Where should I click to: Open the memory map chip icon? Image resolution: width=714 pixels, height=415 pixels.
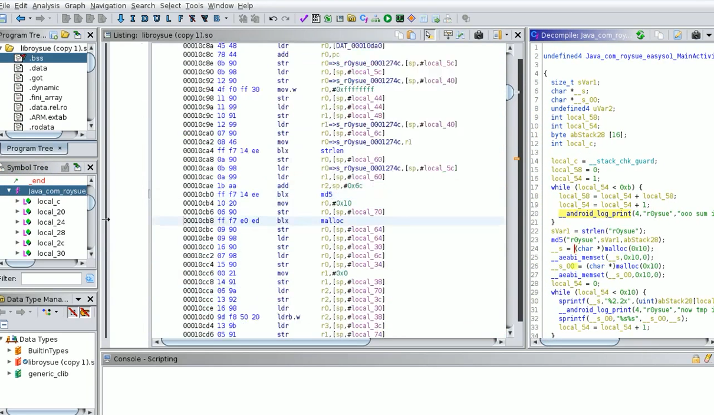point(400,19)
